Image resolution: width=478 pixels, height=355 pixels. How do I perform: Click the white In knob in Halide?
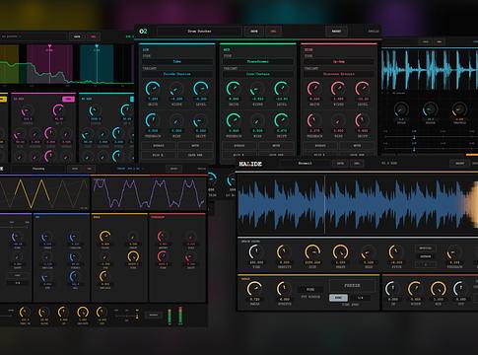click(393, 289)
